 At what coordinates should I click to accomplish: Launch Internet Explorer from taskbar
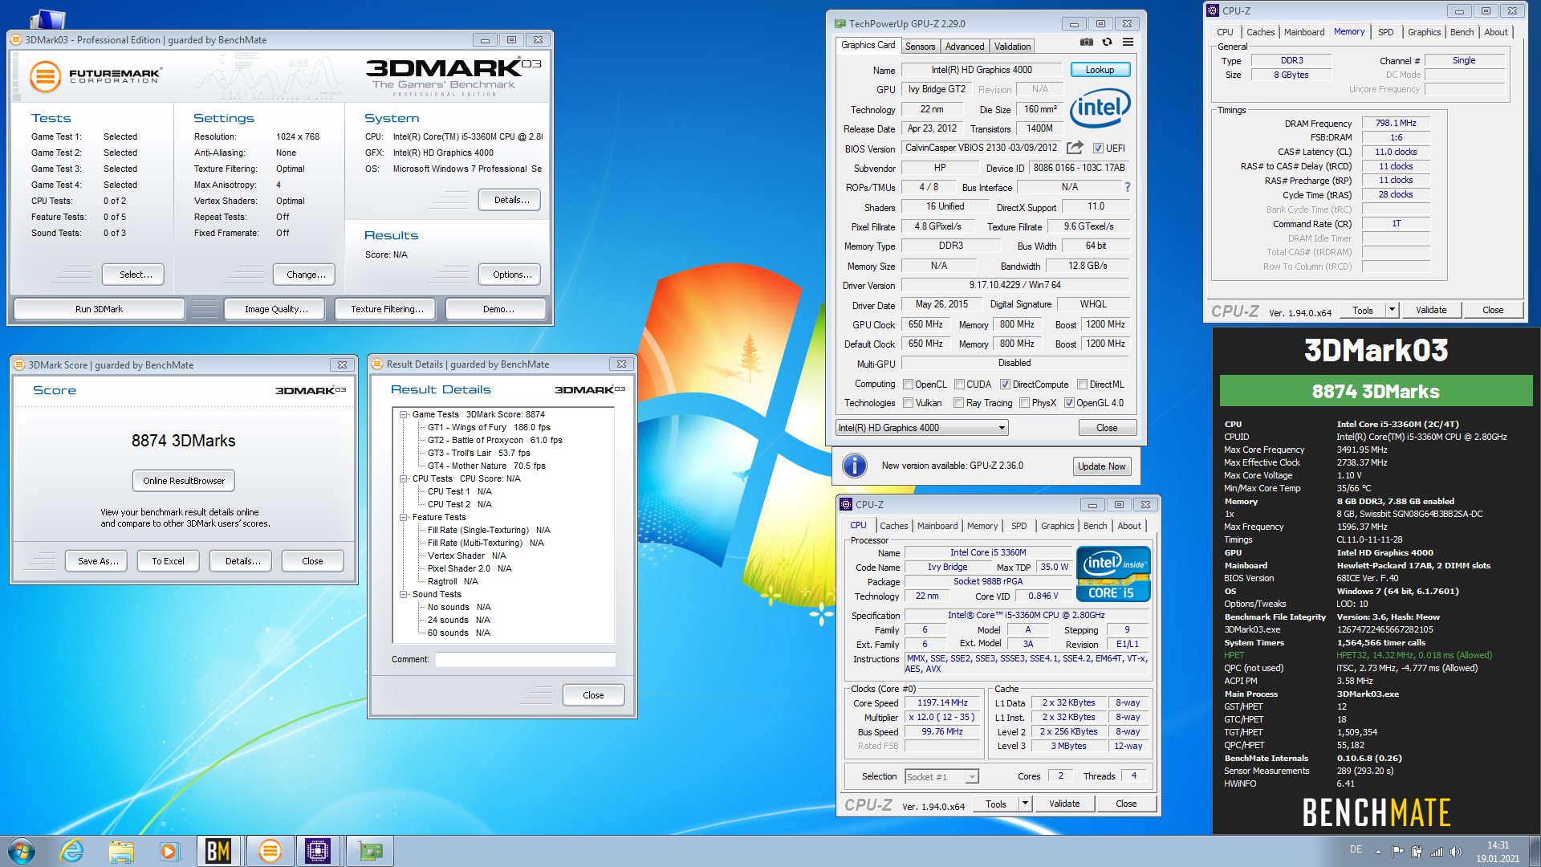(x=71, y=851)
